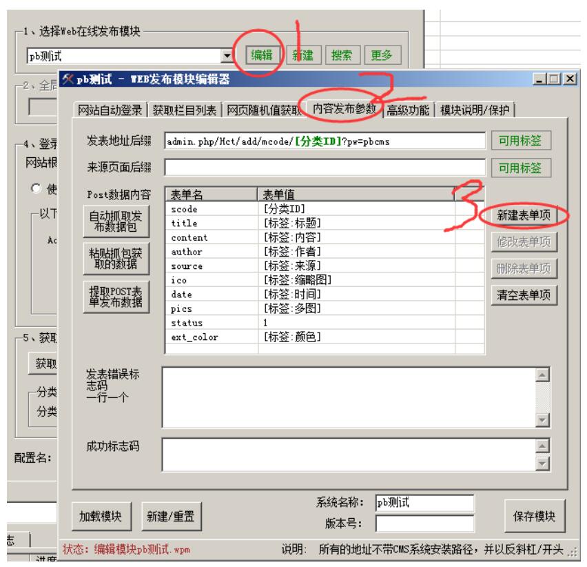
Task: Click the hammer icon in editor title bar
Action: click(68, 79)
